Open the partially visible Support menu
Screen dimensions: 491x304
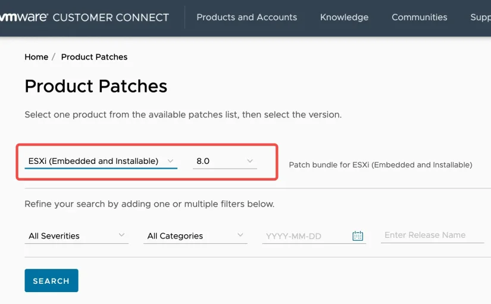[480, 17]
